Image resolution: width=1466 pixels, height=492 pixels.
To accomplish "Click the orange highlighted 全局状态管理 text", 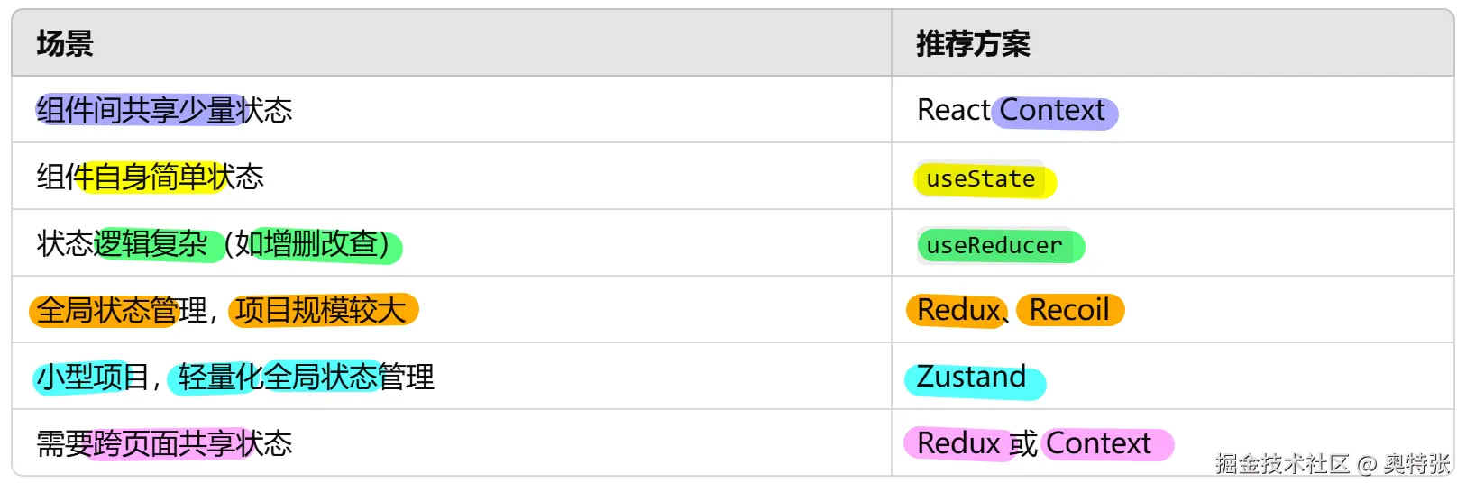I will click(x=106, y=310).
